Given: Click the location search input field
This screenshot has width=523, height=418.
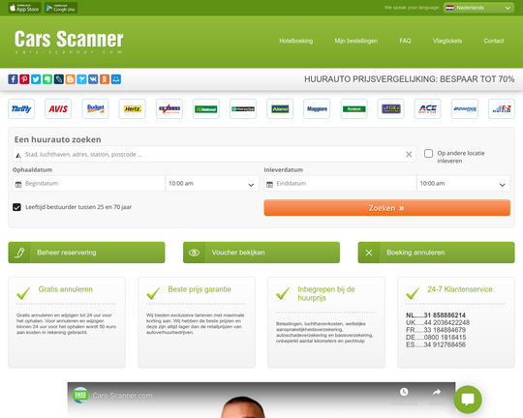Looking at the screenshot, I should pyautogui.click(x=214, y=155).
